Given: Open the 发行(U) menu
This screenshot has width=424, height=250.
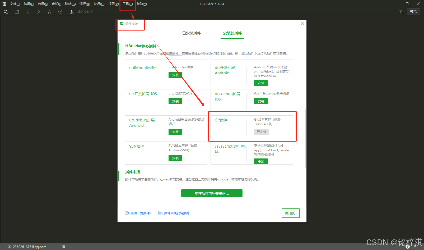Looking at the screenshot, I should [99, 4].
